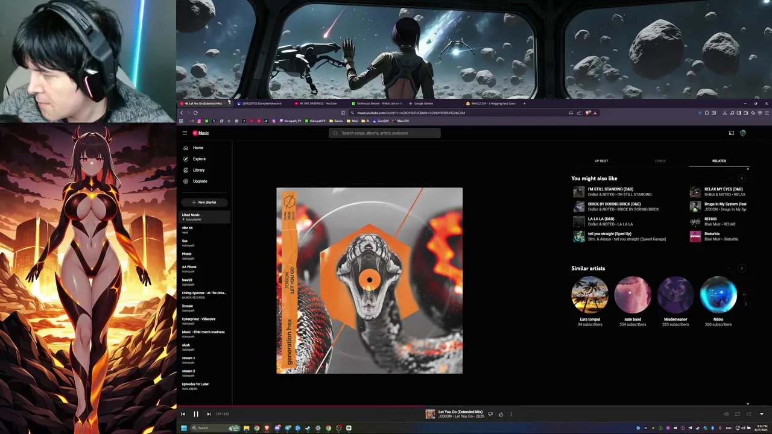Open the taskbar clock and date

[x=761, y=428]
